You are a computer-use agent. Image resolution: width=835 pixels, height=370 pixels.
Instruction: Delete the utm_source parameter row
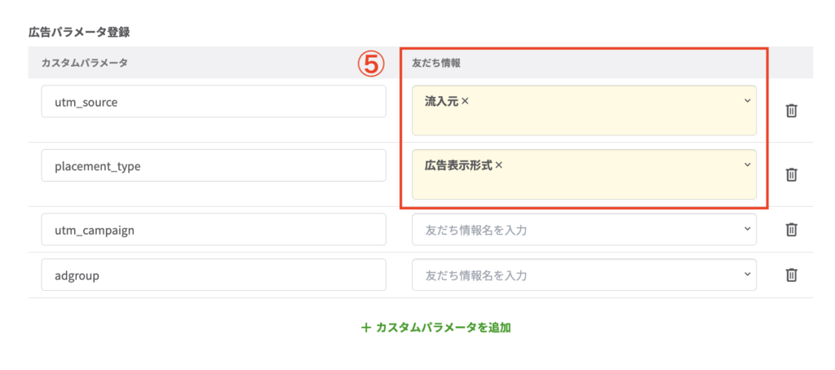[790, 110]
